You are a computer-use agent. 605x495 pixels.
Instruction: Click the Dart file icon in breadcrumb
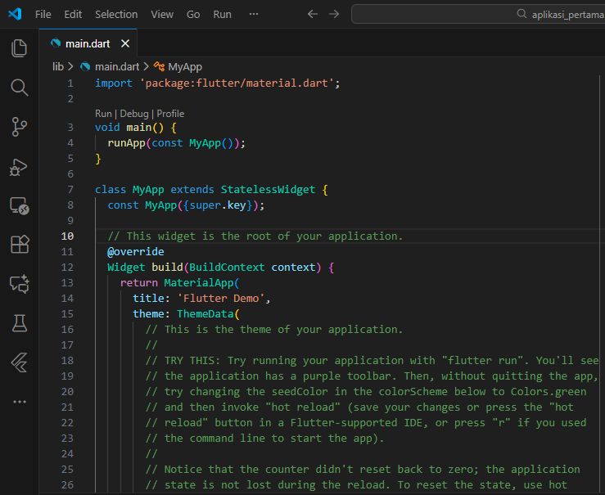(85, 67)
